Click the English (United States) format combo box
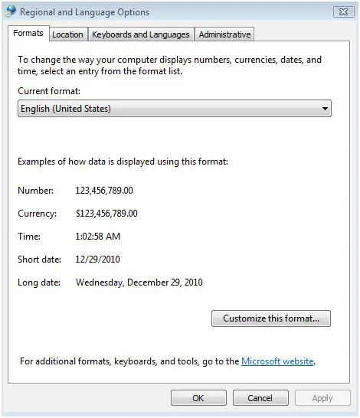The height and width of the screenshot is (418, 360). click(175, 109)
